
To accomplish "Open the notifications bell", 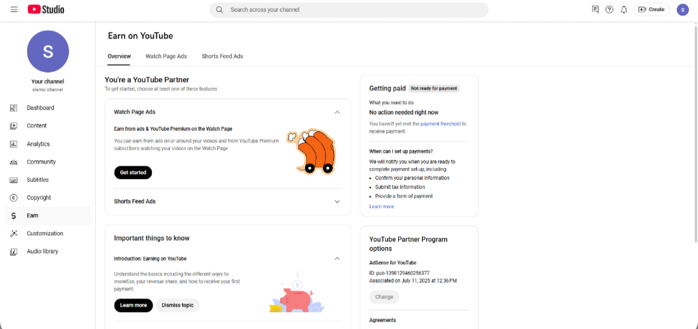I will click(x=624, y=9).
